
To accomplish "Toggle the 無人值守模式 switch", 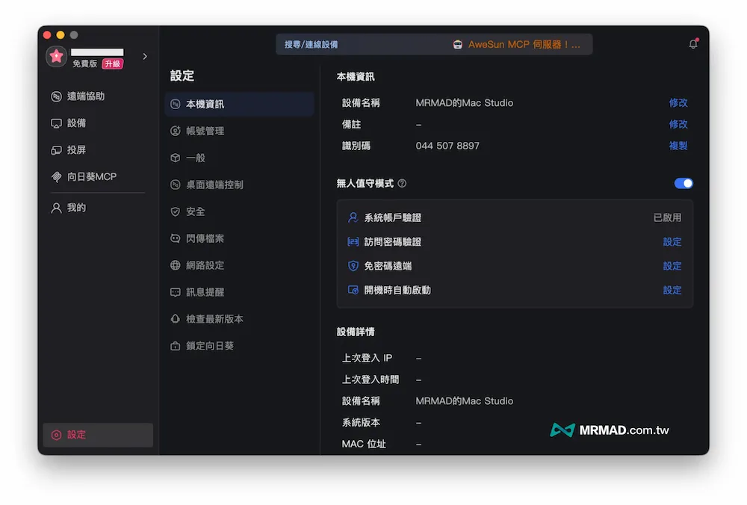I will (x=684, y=184).
